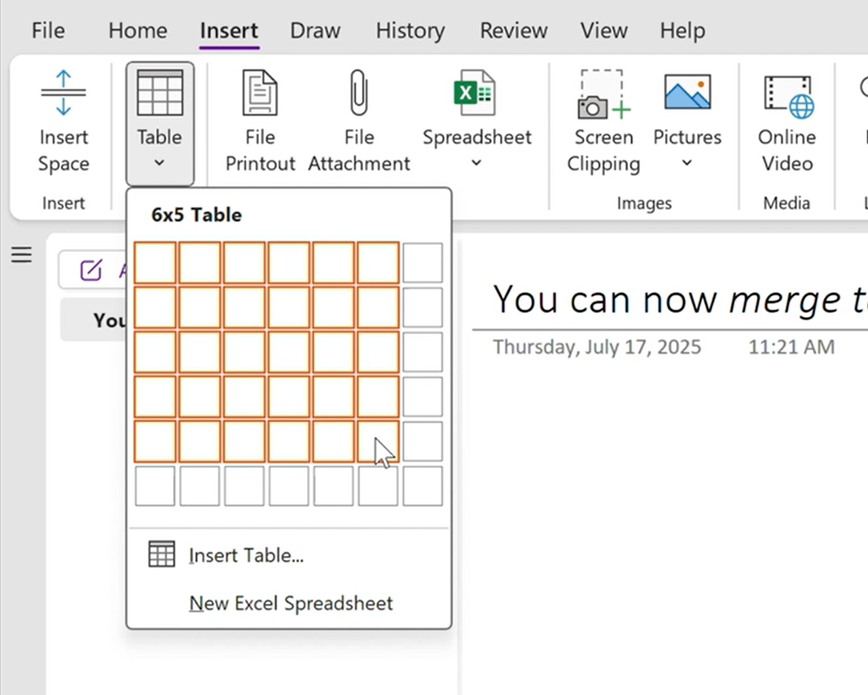Screen dimensions: 868x695
Task: Select the top-left cell in the grid
Action: coord(155,263)
